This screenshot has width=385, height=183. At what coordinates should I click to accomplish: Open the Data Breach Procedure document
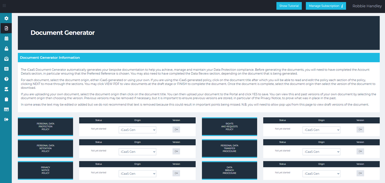[229, 170]
